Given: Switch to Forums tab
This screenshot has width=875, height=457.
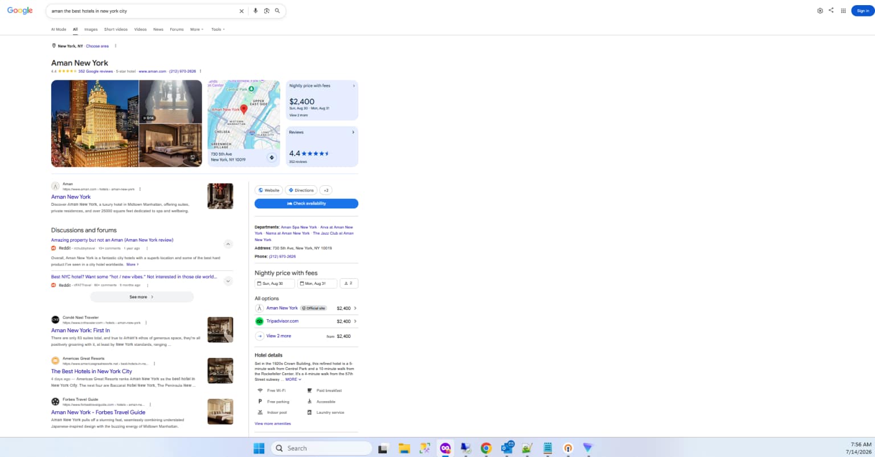Looking at the screenshot, I should pos(177,30).
